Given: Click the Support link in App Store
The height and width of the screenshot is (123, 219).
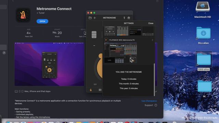Looking at the screenshot, I should pos(149,105).
